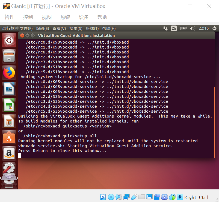The height and width of the screenshot is (202, 219).
Task: Open the 搜索(S) terminal menu
Action: 76,29
